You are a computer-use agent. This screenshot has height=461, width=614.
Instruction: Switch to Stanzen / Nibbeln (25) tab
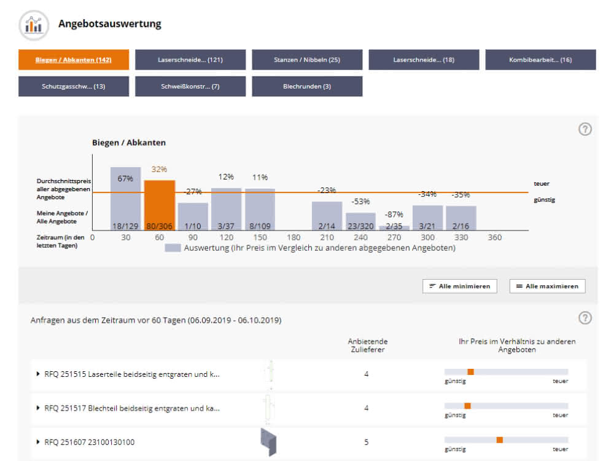307,60
